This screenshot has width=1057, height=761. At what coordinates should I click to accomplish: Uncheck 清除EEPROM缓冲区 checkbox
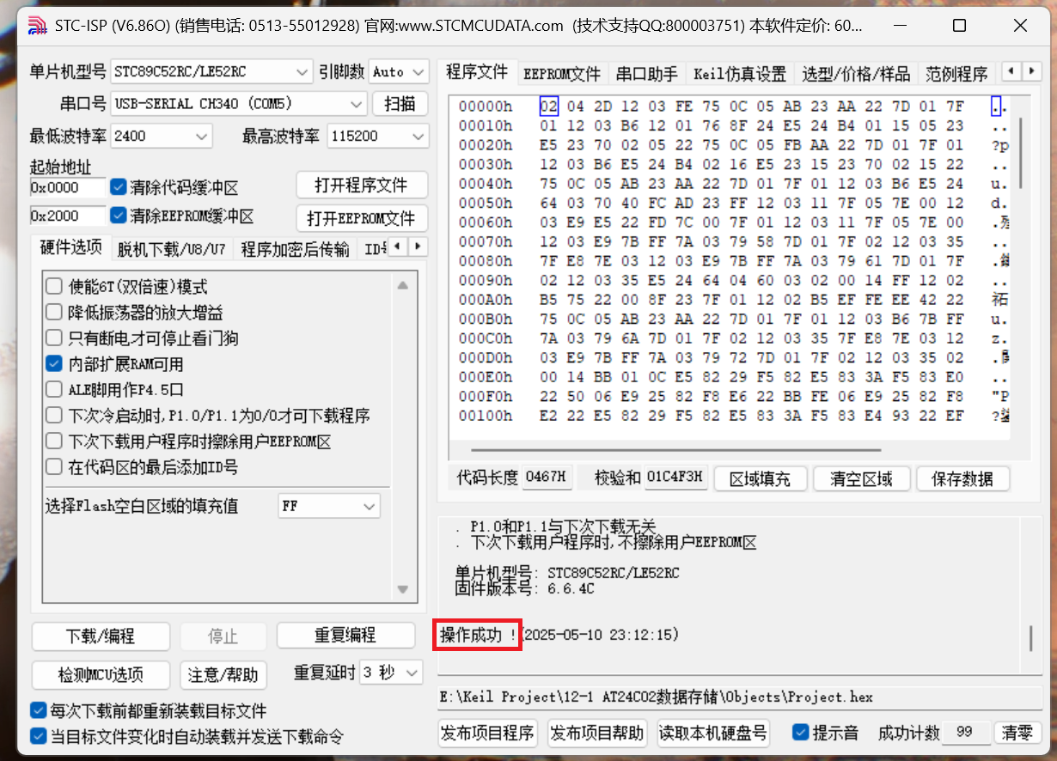point(119,216)
